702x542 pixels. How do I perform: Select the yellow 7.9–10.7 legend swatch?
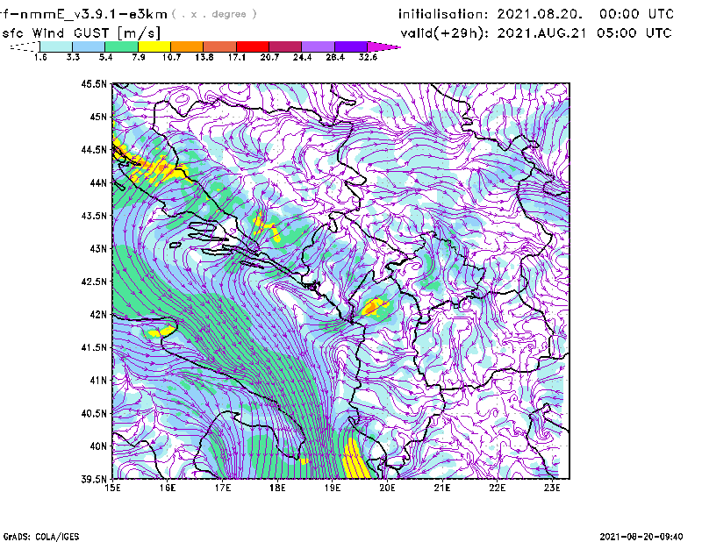pyautogui.click(x=154, y=46)
